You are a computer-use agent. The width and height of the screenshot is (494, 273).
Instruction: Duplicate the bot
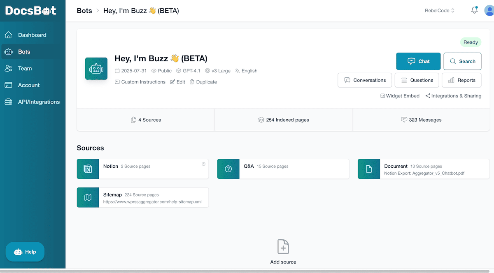(x=203, y=82)
